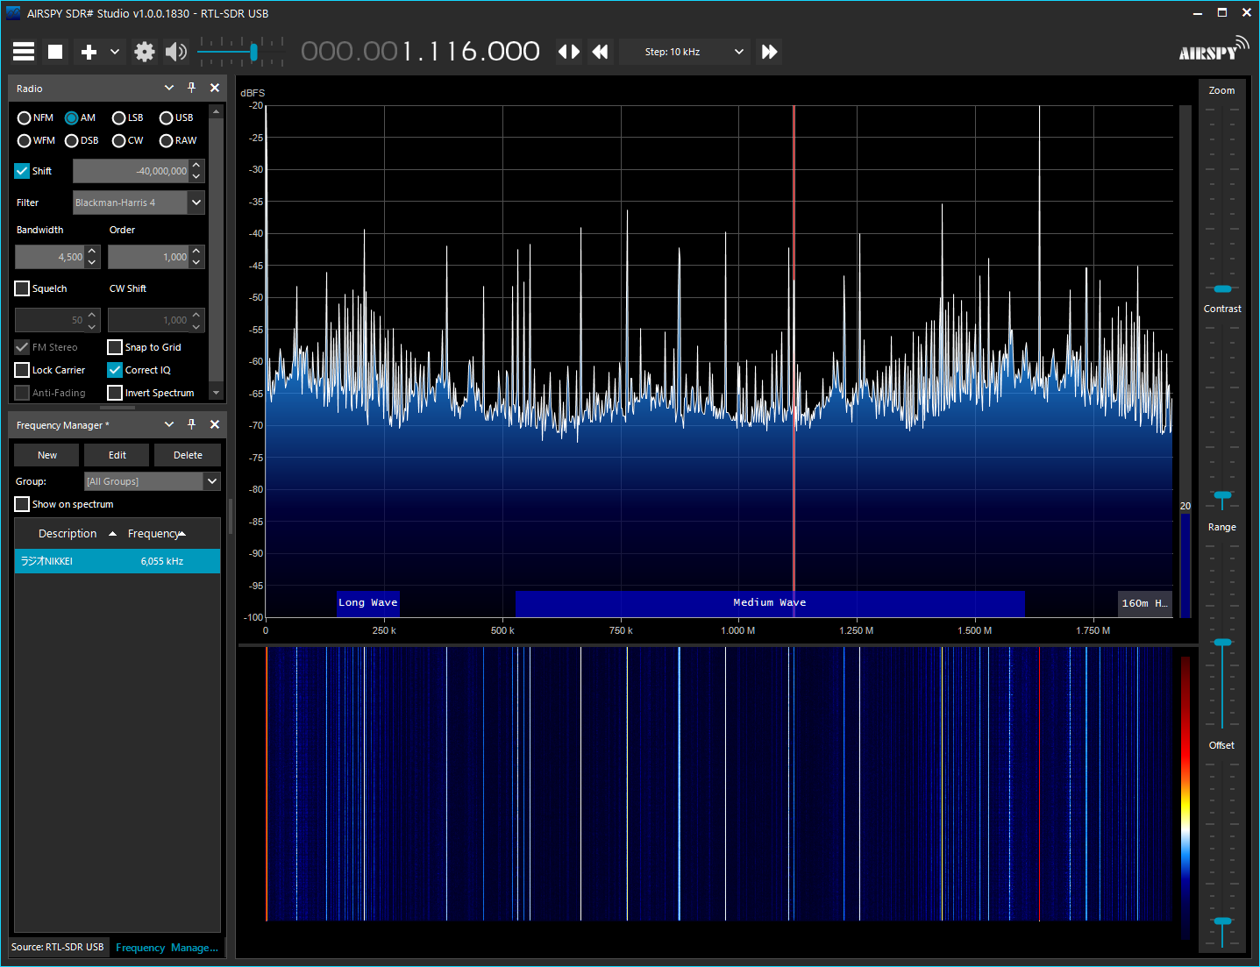Click the Bandwidth field showing 4,500

(49, 257)
